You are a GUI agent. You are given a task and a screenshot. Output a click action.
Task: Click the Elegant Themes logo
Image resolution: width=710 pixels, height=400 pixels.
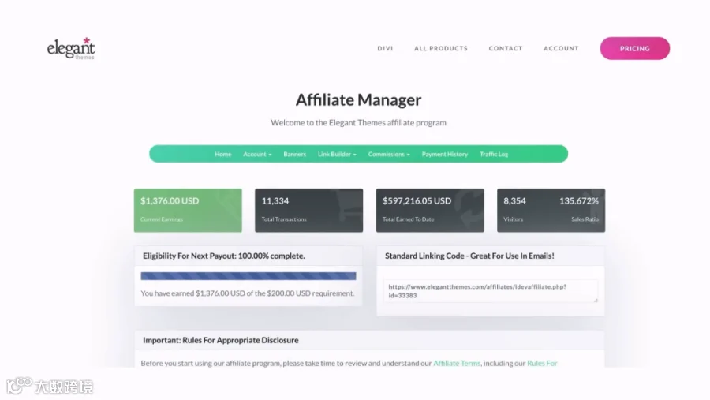click(71, 48)
